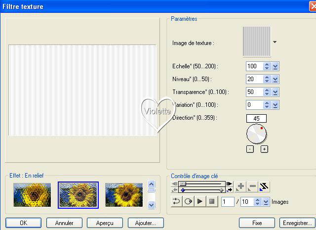Expand the Echelle value dropdown

276,66
